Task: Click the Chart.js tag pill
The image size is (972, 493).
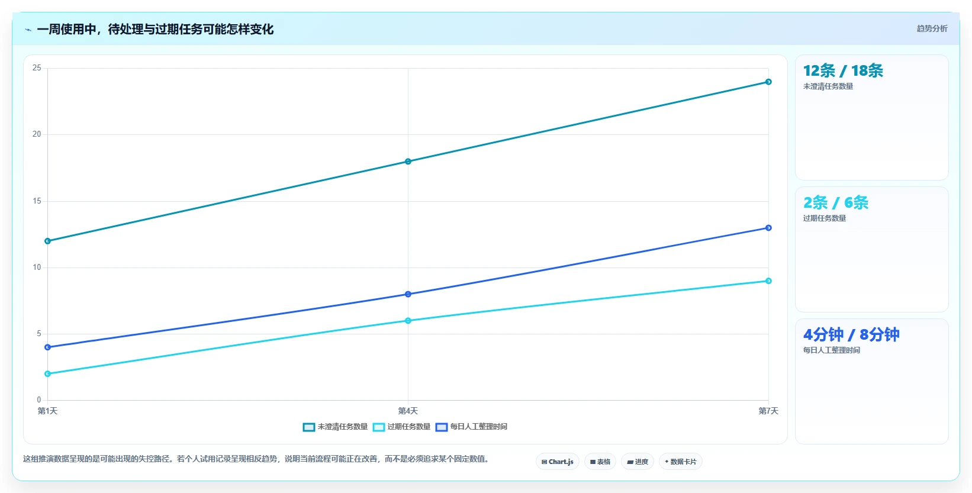Action: [x=557, y=462]
